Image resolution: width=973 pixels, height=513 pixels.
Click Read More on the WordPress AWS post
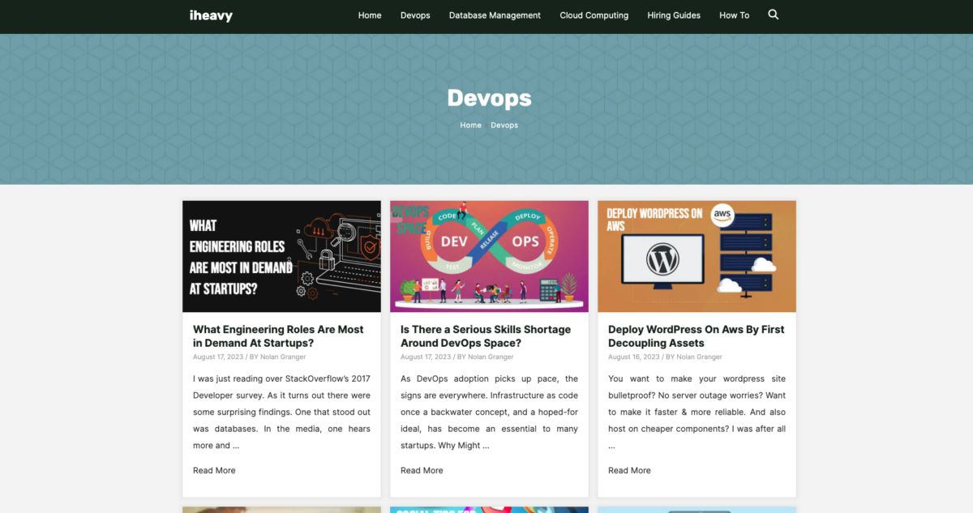pyautogui.click(x=629, y=470)
